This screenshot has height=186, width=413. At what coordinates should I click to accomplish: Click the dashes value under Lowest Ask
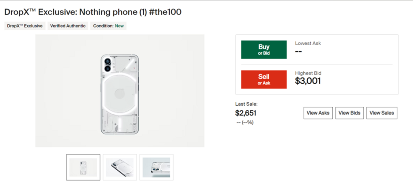tap(299, 51)
